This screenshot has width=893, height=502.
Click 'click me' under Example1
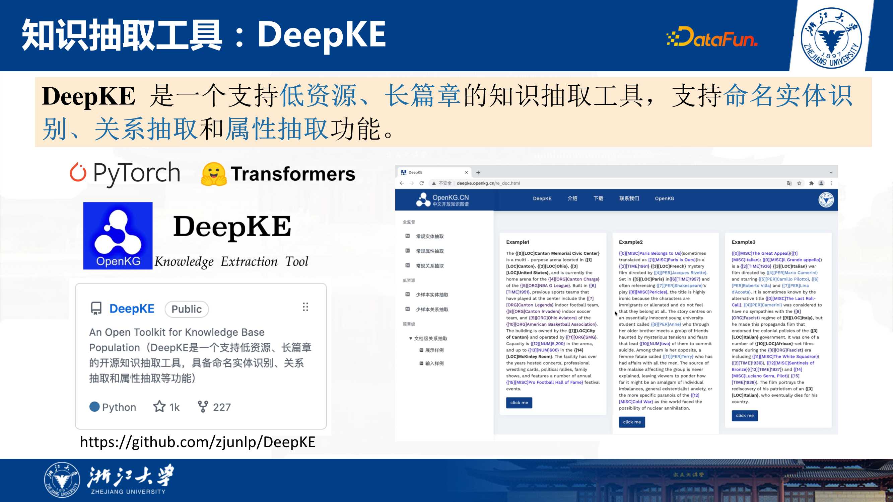pyautogui.click(x=519, y=403)
